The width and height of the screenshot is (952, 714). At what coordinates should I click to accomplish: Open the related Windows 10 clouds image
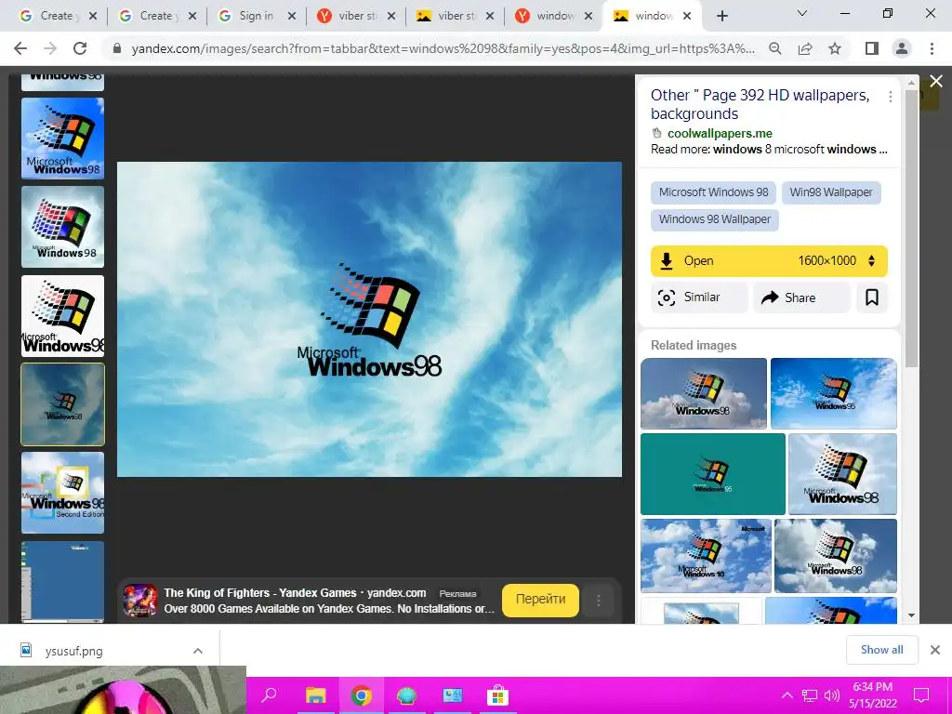[707, 556]
